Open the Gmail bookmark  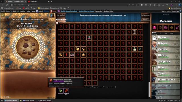coord(19,8)
